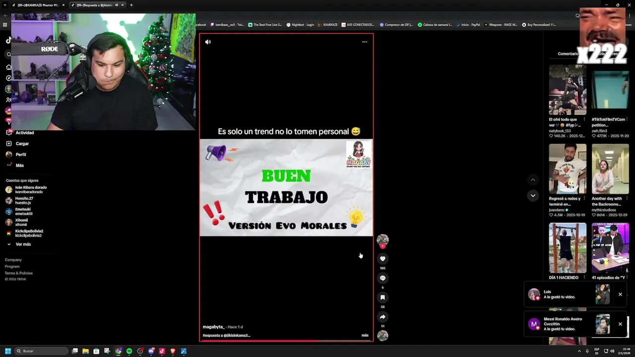Image resolution: width=635 pixels, height=357 pixels.
Task: Like the video with the heart icon
Action: (x=382, y=258)
